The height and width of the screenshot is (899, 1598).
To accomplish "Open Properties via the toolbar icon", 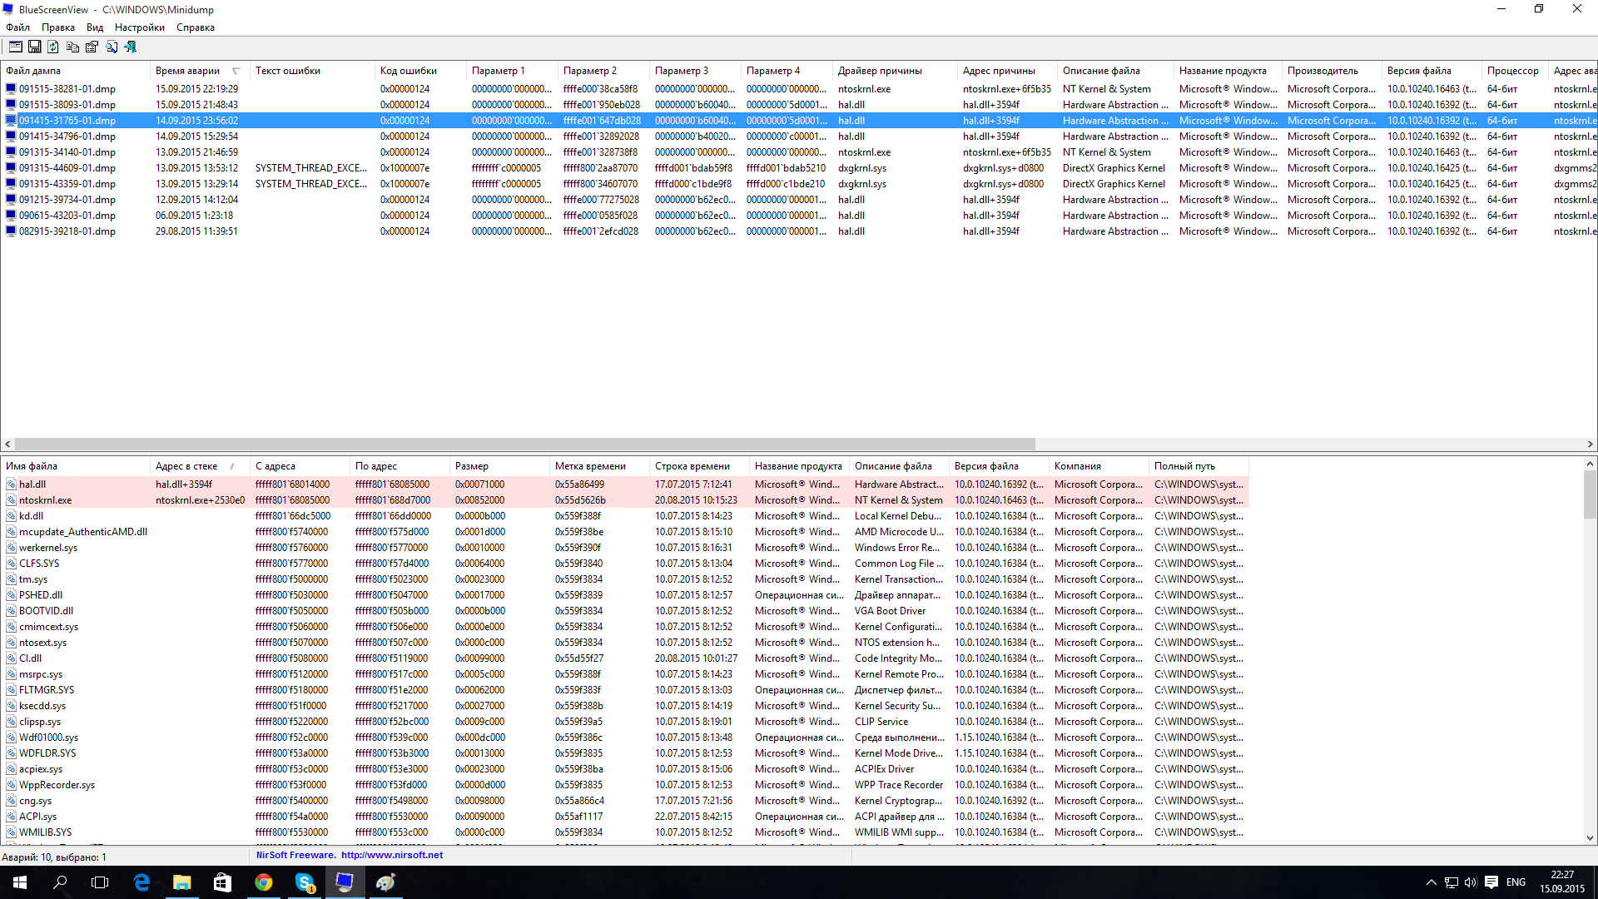I will 92,47.
